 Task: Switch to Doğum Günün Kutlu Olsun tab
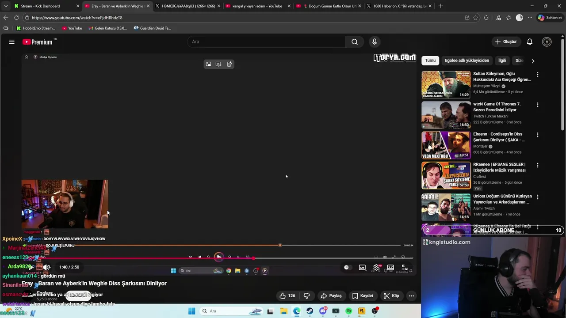point(328,6)
